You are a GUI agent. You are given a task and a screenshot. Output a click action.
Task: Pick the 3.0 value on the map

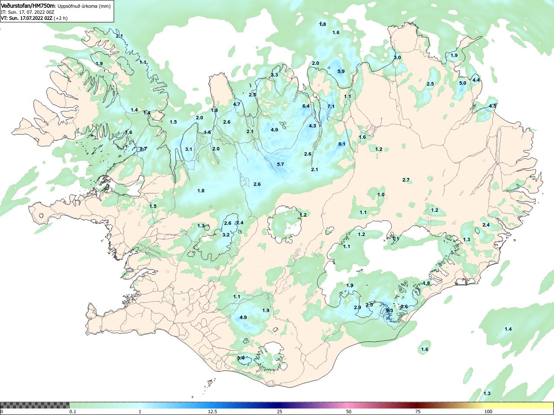[x=397, y=57]
